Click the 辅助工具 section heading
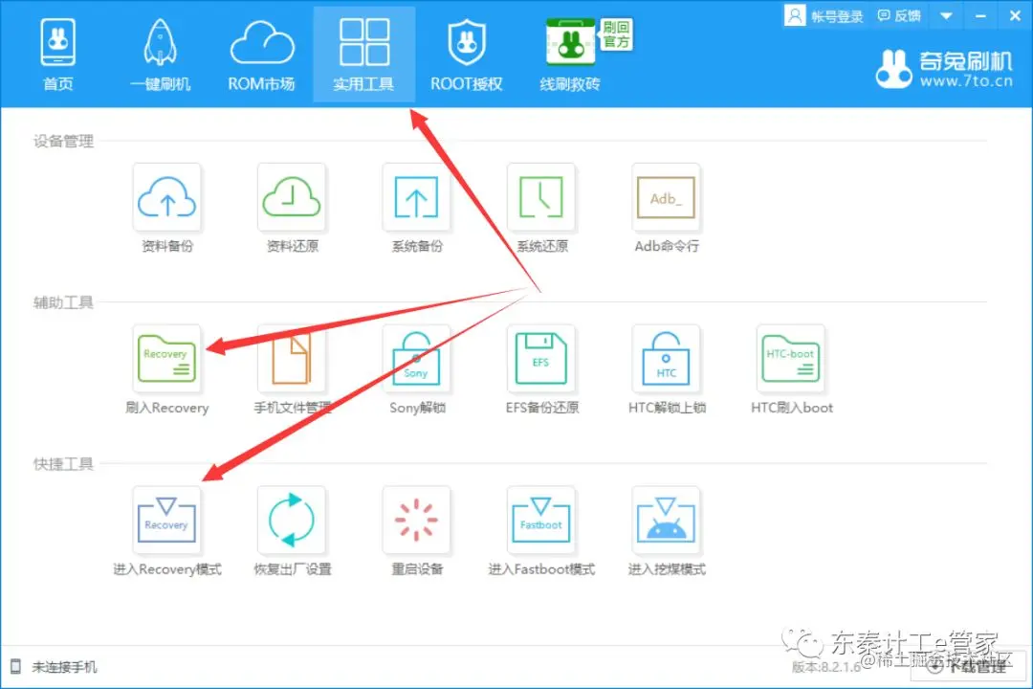 click(x=63, y=302)
